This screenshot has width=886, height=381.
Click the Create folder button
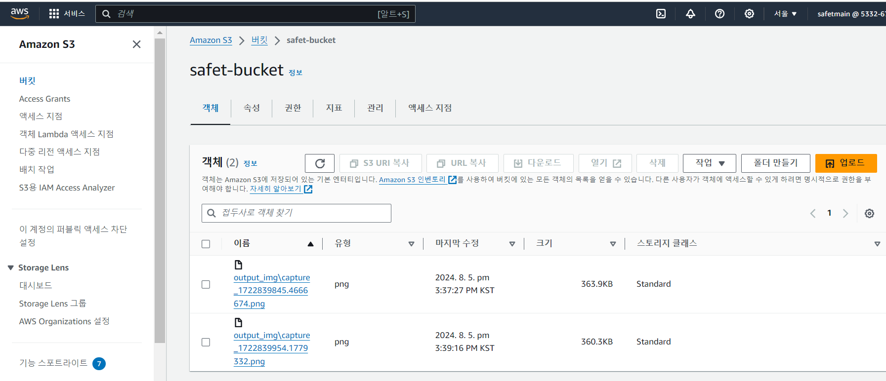pos(776,163)
